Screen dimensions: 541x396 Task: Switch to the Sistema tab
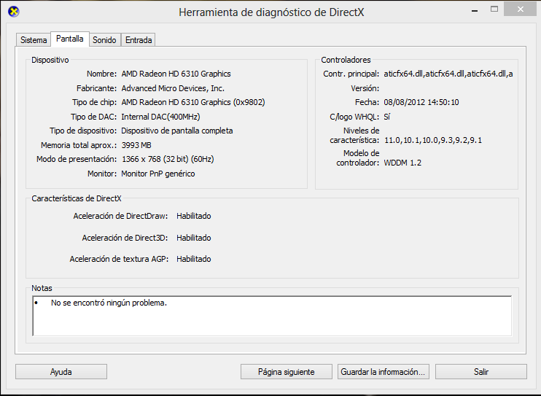pyautogui.click(x=34, y=40)
